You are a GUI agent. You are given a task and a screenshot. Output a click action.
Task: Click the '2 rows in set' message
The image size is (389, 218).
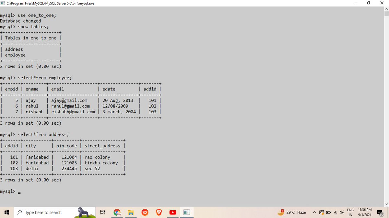coord(30,66)
